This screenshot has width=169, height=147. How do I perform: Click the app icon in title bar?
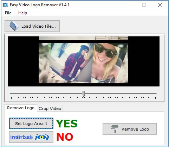[6, 5]
